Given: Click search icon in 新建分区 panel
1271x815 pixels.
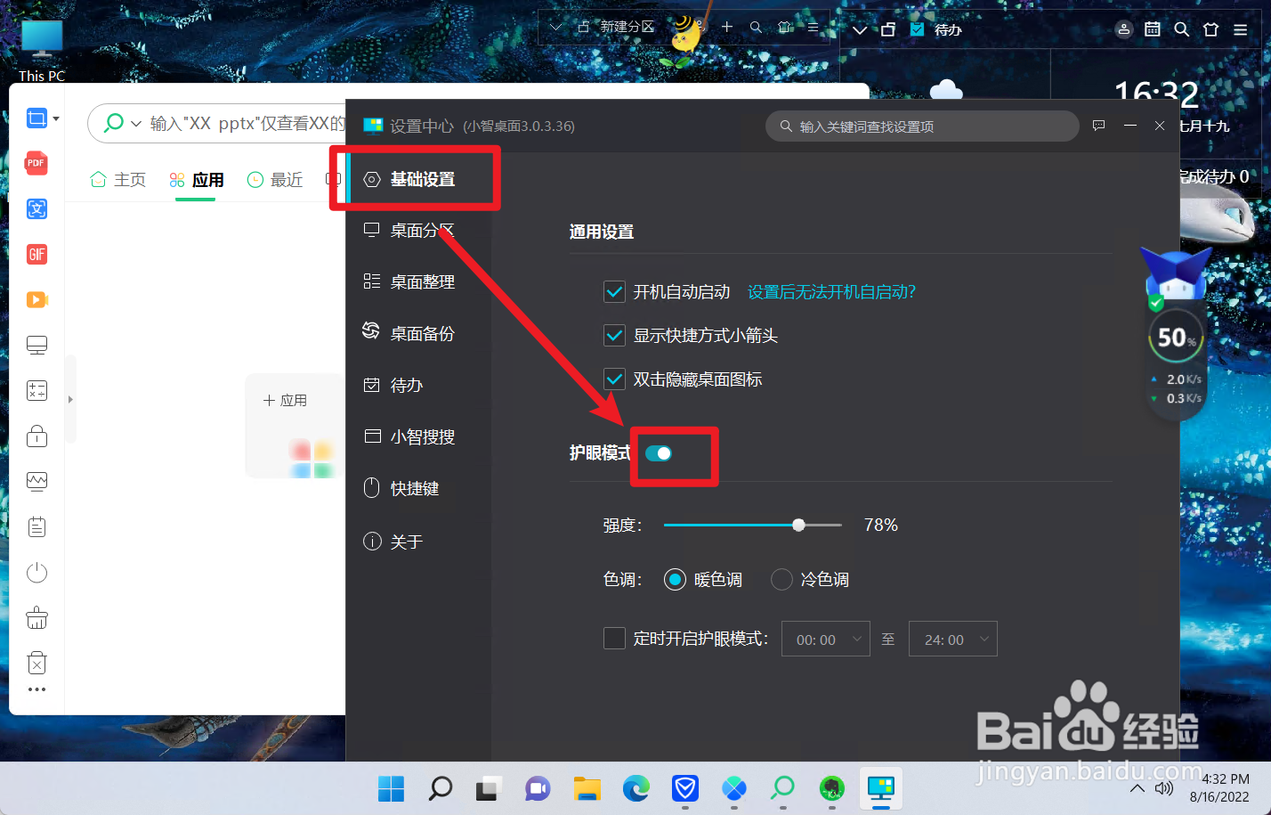Looking at the screenshot, I should 756,27.
